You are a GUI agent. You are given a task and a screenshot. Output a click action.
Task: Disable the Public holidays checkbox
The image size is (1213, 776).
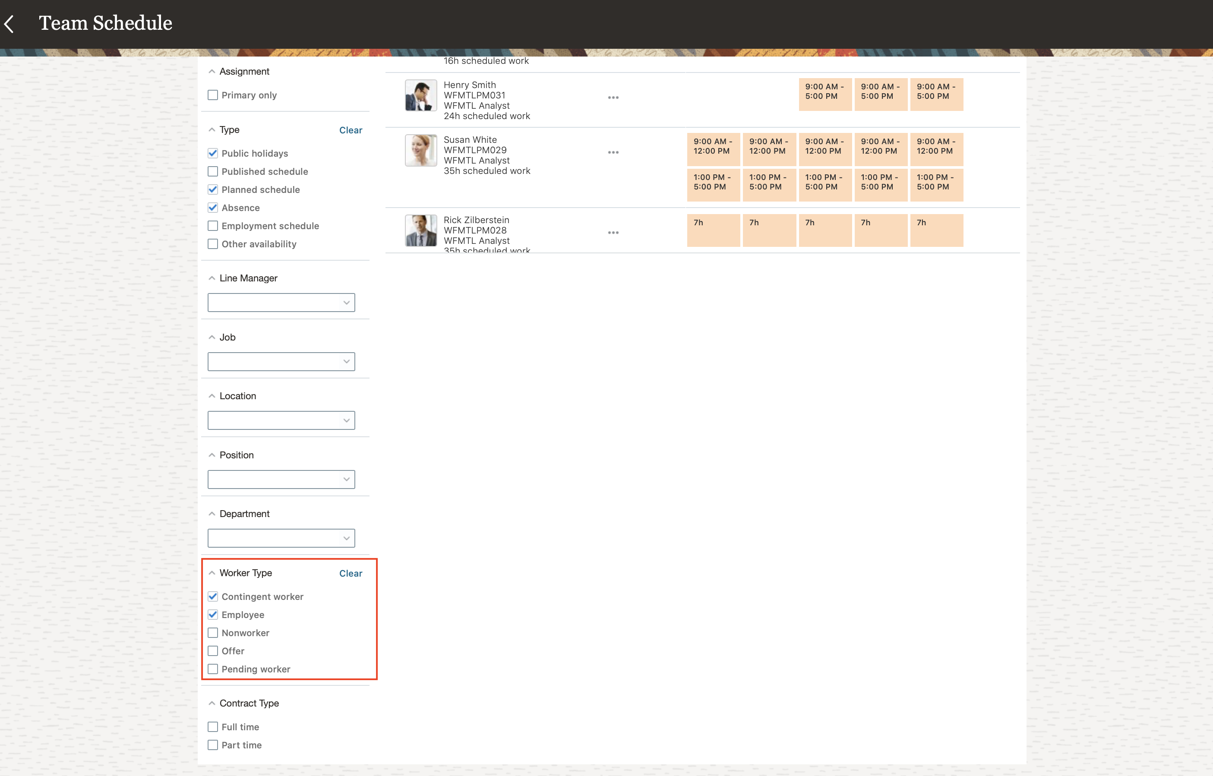pos(213,153)
